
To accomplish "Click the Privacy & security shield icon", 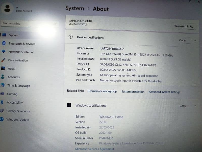I will pos(2,111).
